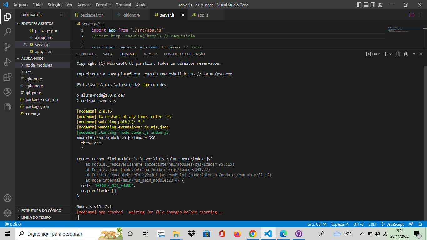This screenshot has width=427, height=240.
Task: Open GitHub Desktop from taskbar
Action: (x=299, y=234)
